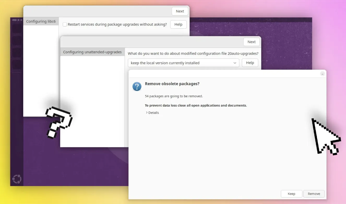Viewport: 346px width, 204px height.
Task: Select the Configuring unattended-upgrades sidebar entry
Action: [92, 52]
